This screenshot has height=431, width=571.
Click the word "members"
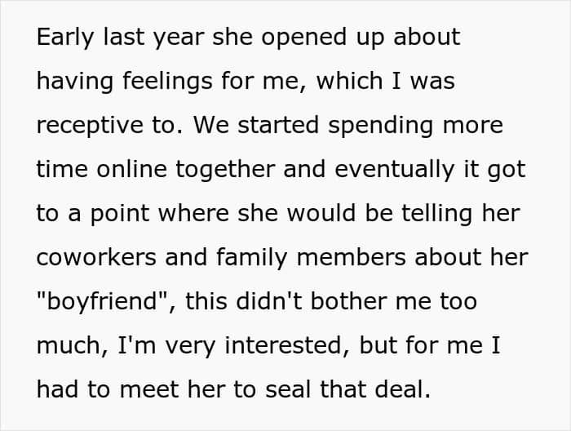[351, 258]
